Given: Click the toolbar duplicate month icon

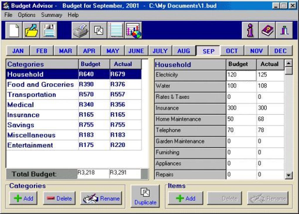Looking at the screenshot, I should point(98,30).
